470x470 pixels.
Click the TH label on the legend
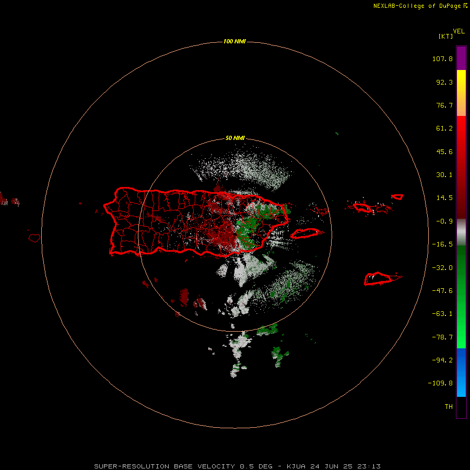(x=449, y=406)
